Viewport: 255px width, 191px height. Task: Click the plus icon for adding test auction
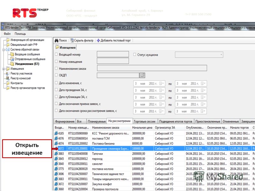coord(98,40)
